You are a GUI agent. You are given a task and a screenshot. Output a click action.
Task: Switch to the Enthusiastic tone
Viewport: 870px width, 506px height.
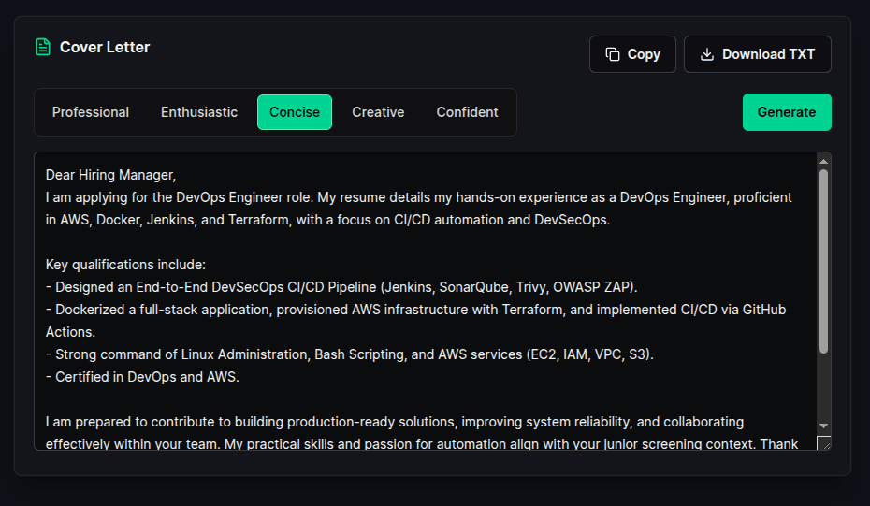click(199, 112)
